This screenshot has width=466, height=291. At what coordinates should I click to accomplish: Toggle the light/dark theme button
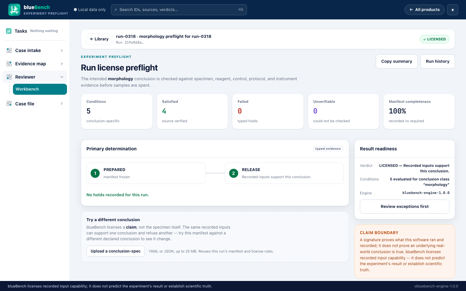453,10
